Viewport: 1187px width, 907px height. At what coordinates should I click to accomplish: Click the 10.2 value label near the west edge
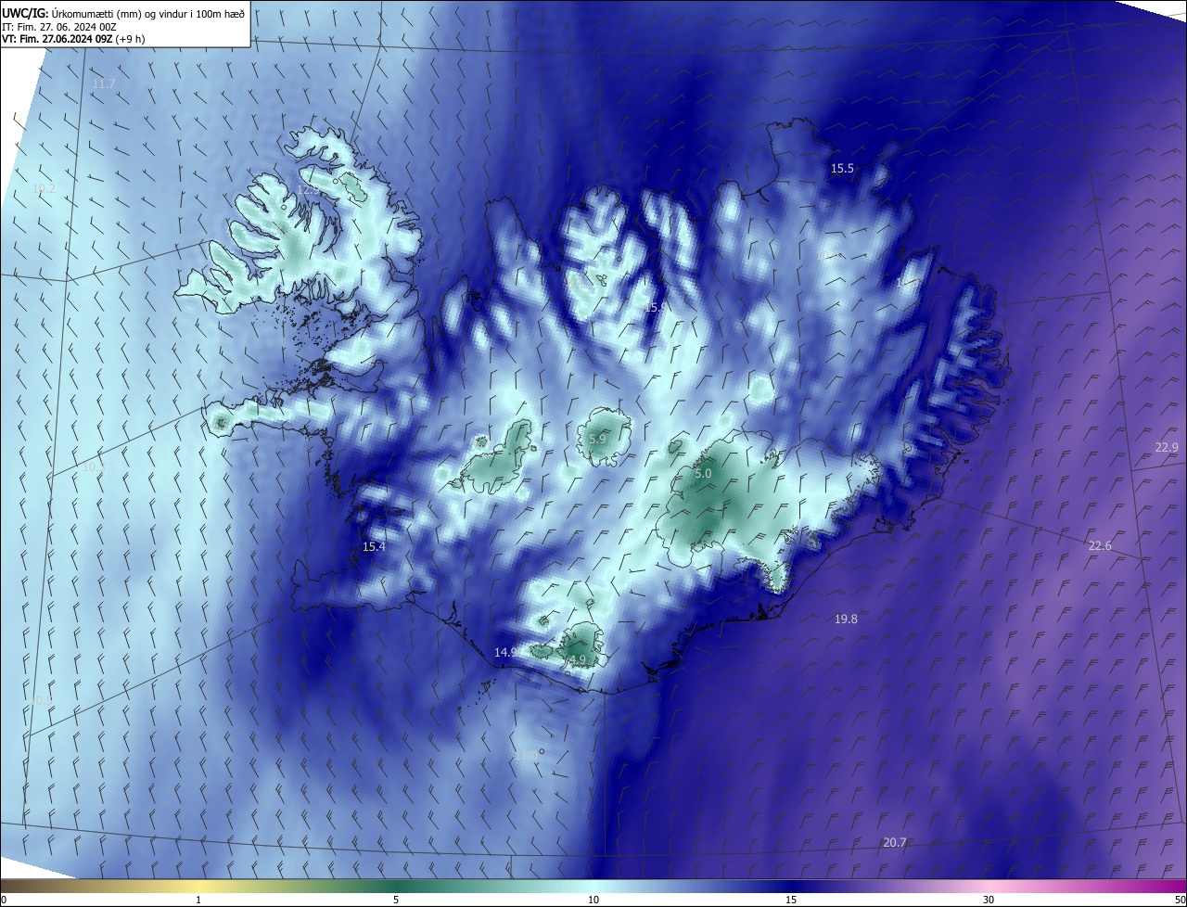pyautogui.click(x=44, y=189)
